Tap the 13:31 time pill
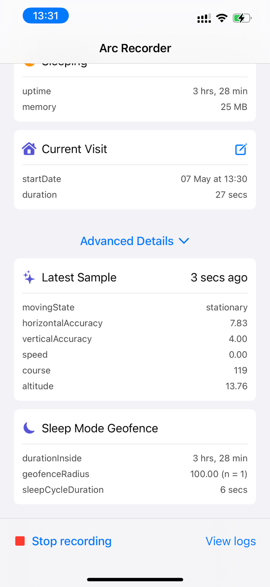Screen dimensions: 270x587 point(45,15)
